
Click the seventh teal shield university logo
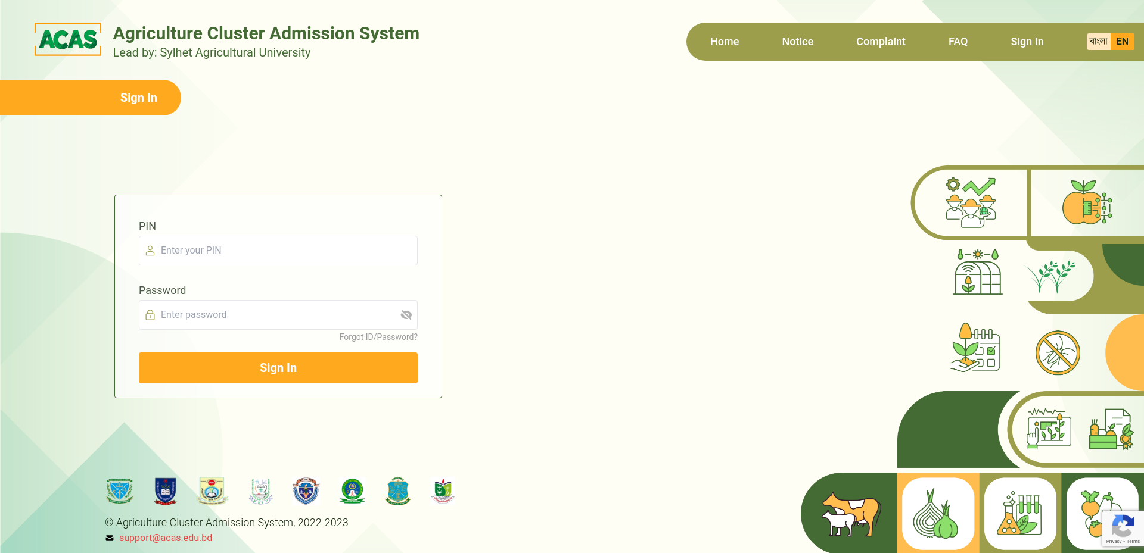[398, 491]
